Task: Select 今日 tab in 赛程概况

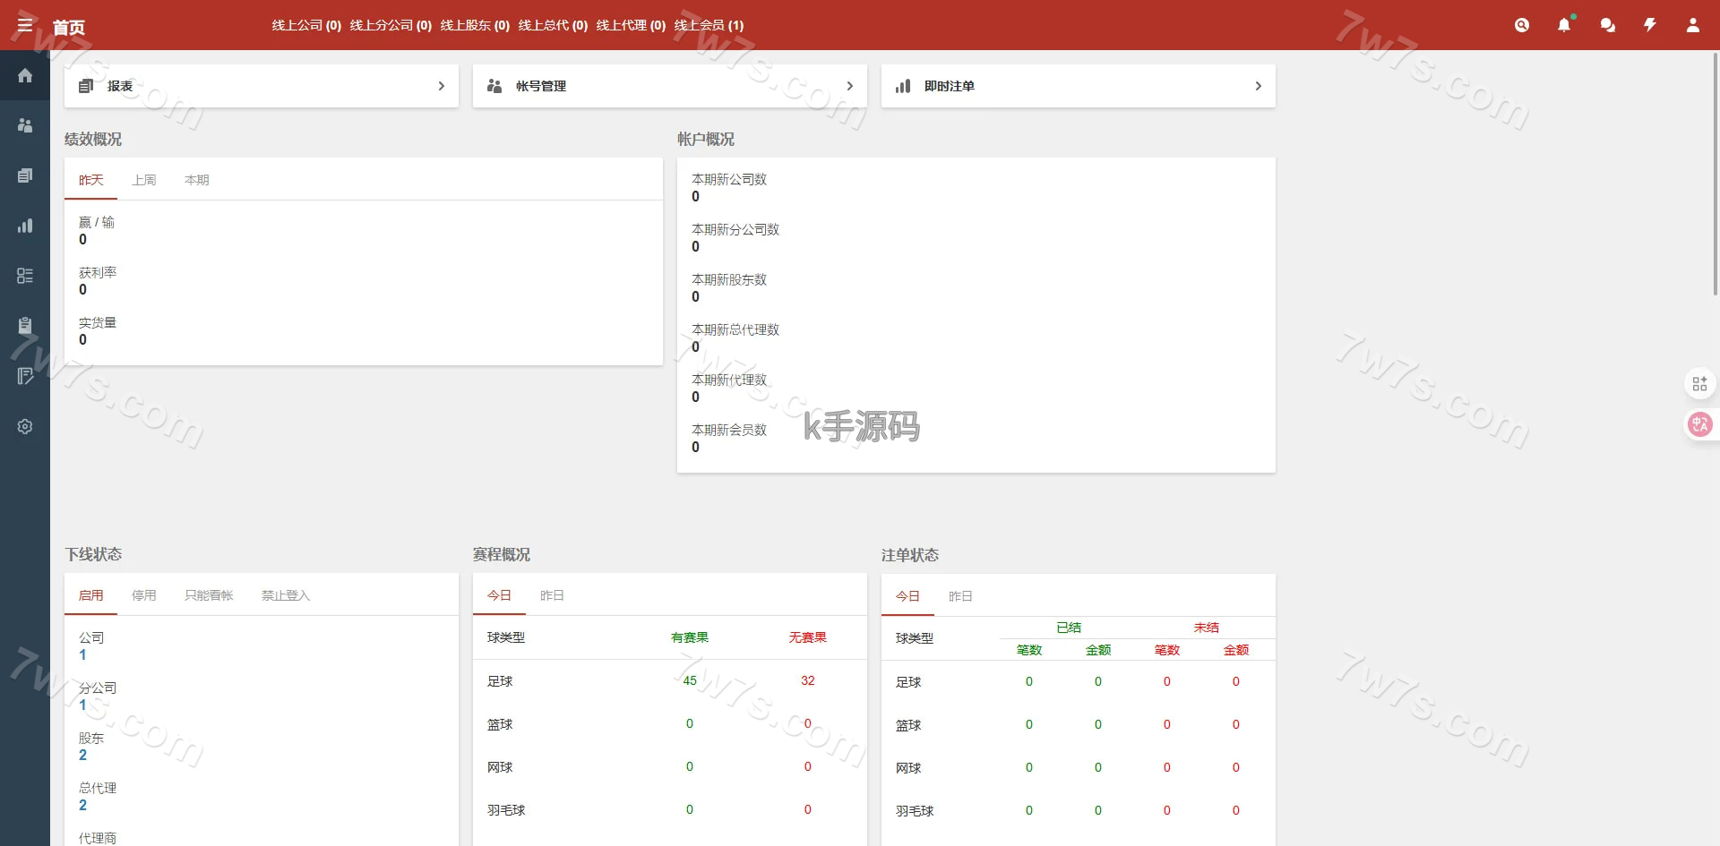Action: [x=499, y=595]
